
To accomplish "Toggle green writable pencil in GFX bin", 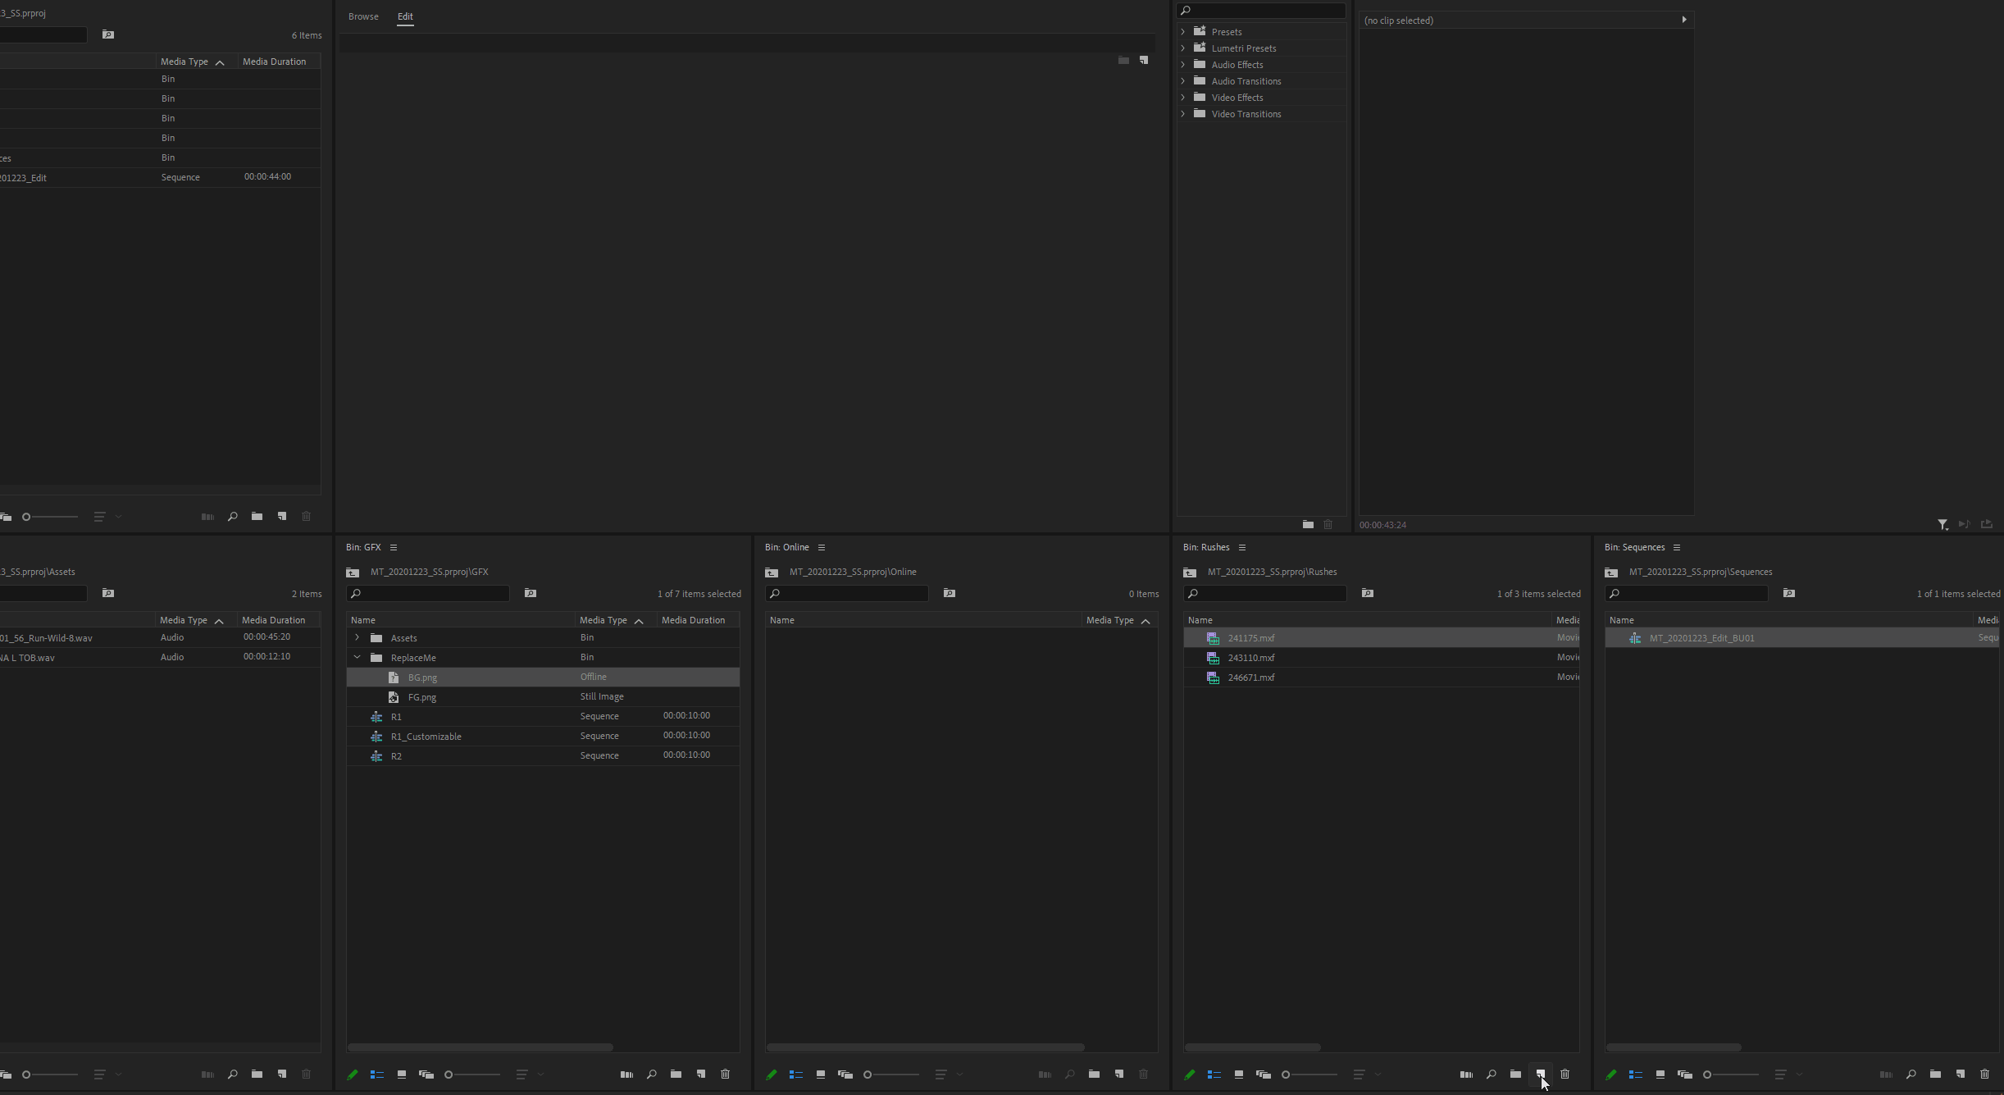I will point(353,1074).
